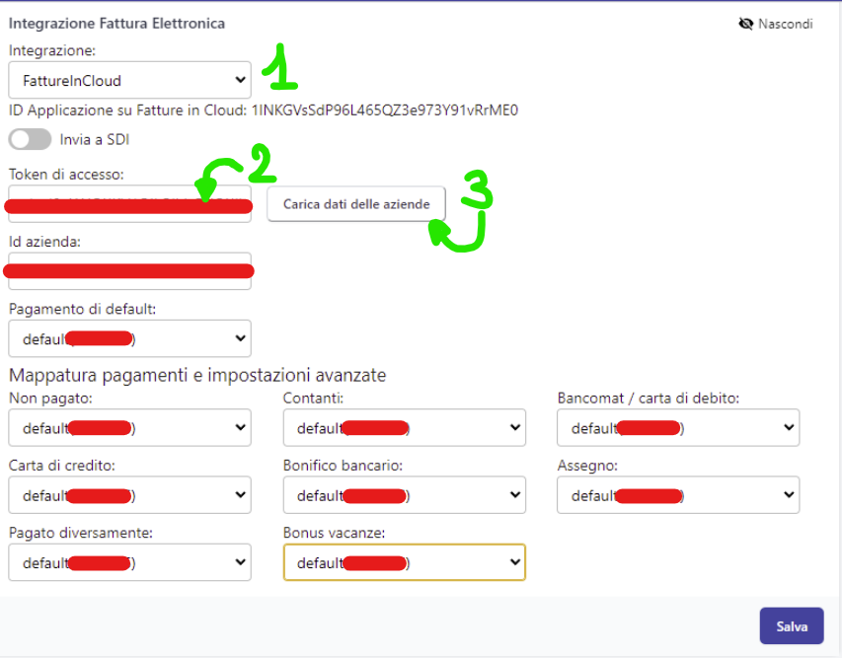Click the Token di accesso field

(129, 204)
